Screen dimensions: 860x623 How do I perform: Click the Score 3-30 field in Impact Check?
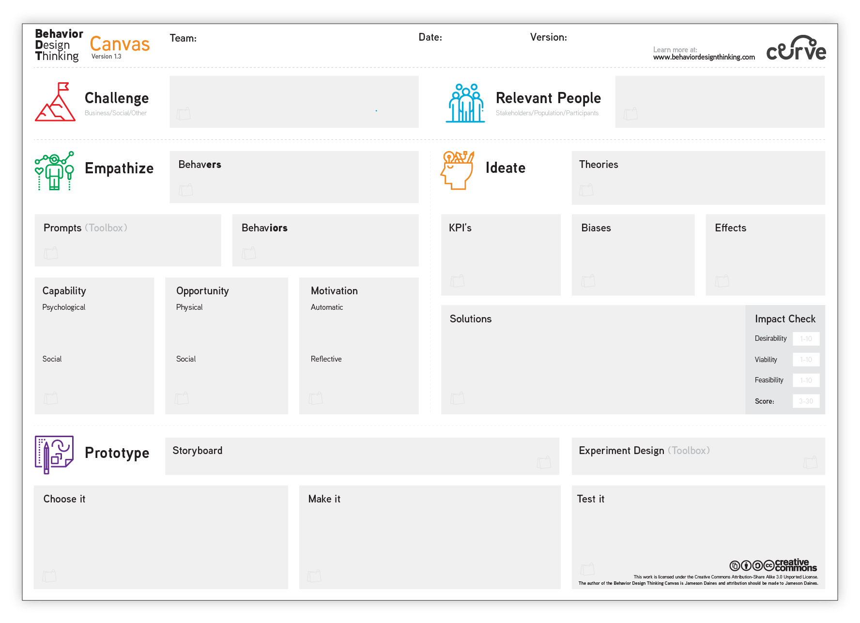806,401
